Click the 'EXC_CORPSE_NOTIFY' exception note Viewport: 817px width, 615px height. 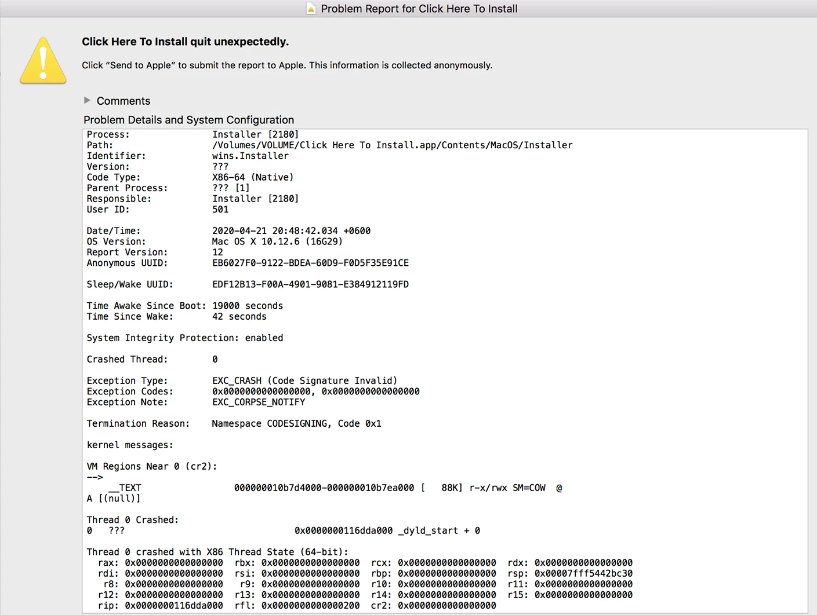[259, 402]
